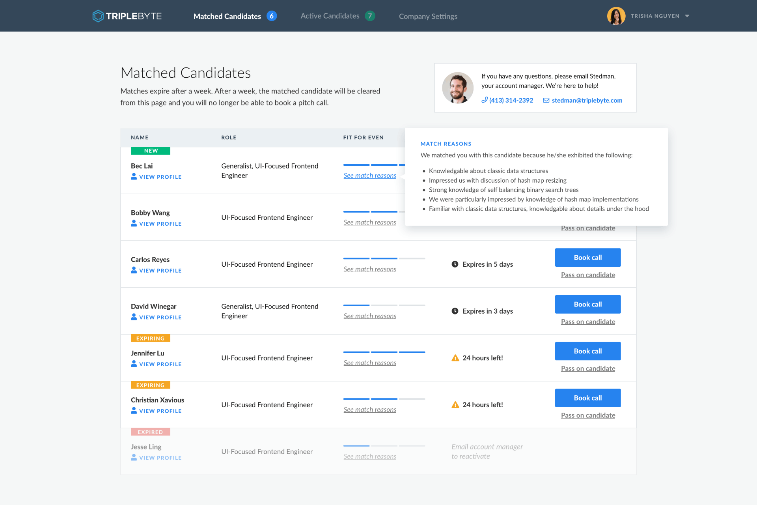The image size is (757, 505).
Task: Click the user profile avatar icon
Action: pyautogui.click(x=615, y=16)
